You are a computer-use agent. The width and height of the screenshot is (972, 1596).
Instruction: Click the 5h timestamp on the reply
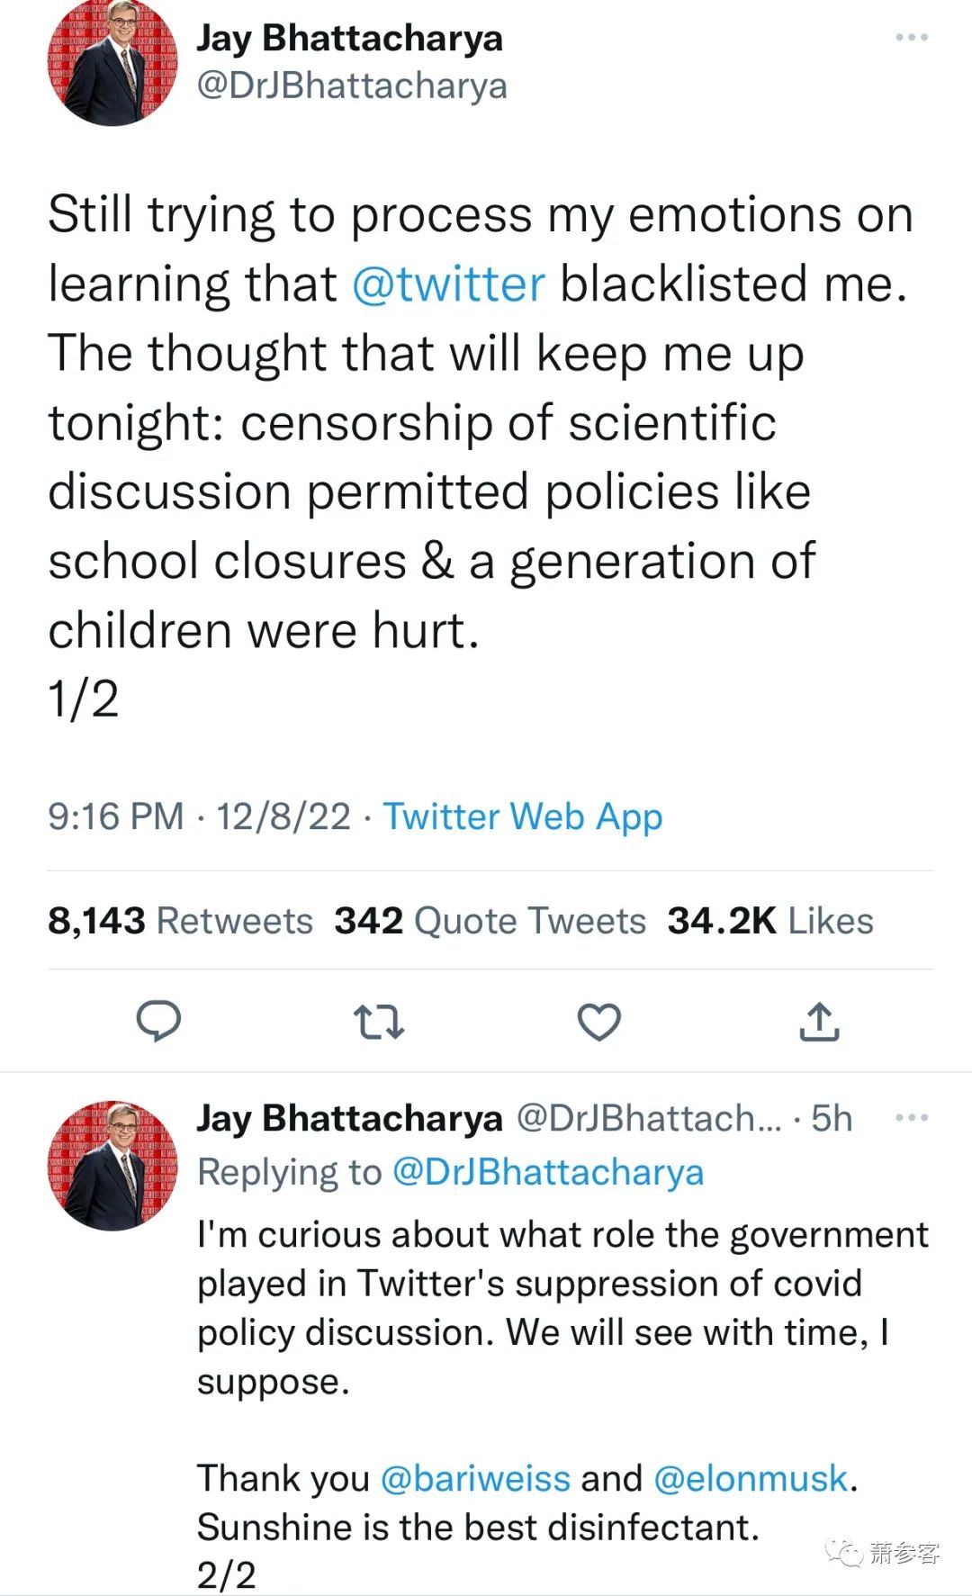832,1118
